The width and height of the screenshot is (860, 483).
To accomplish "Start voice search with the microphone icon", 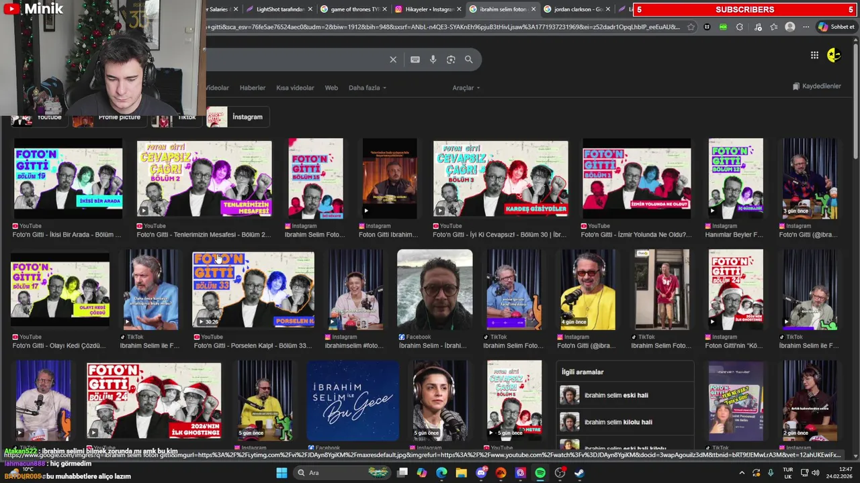I will 433,60.
